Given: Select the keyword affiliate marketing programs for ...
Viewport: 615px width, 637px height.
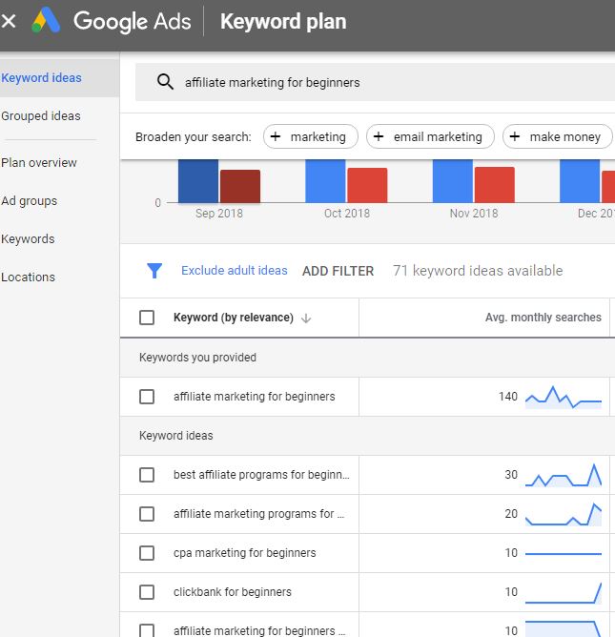Looking at the screenshot, I should coord(258,514).
